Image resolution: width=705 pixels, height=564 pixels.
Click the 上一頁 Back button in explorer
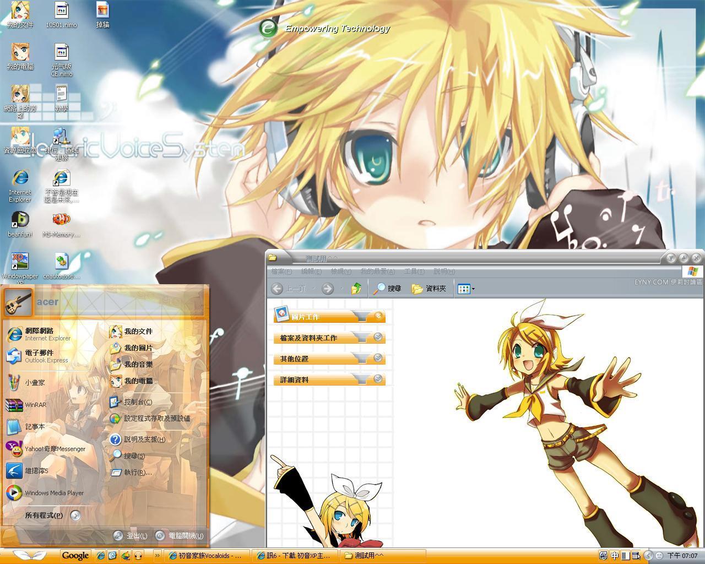[290, 289]
